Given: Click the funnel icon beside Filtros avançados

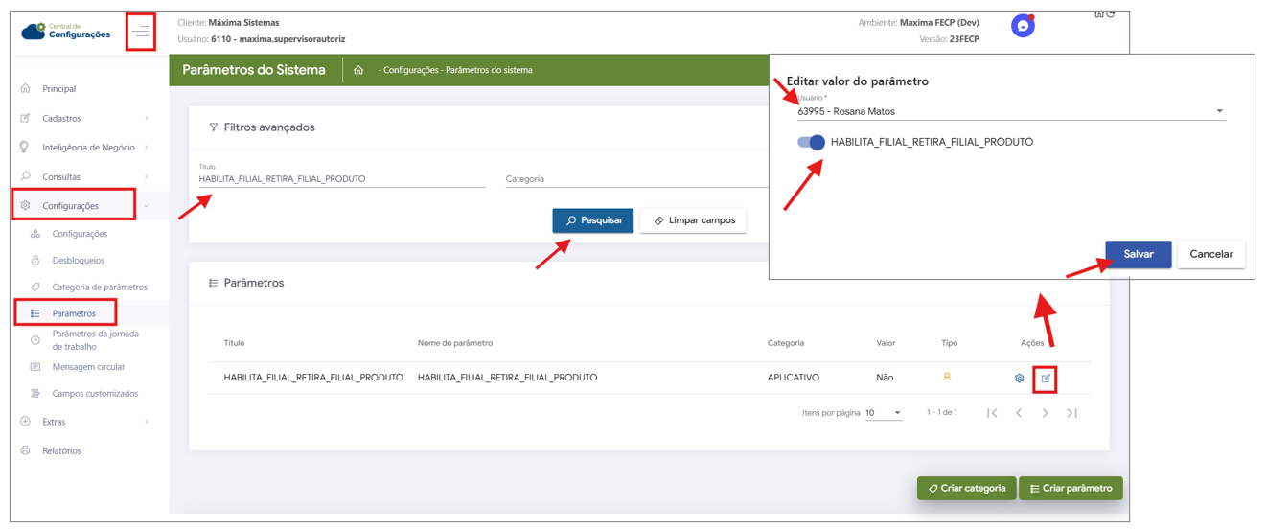Looking at the screenshot, I should pyautogui.click(x=213, y=127).
